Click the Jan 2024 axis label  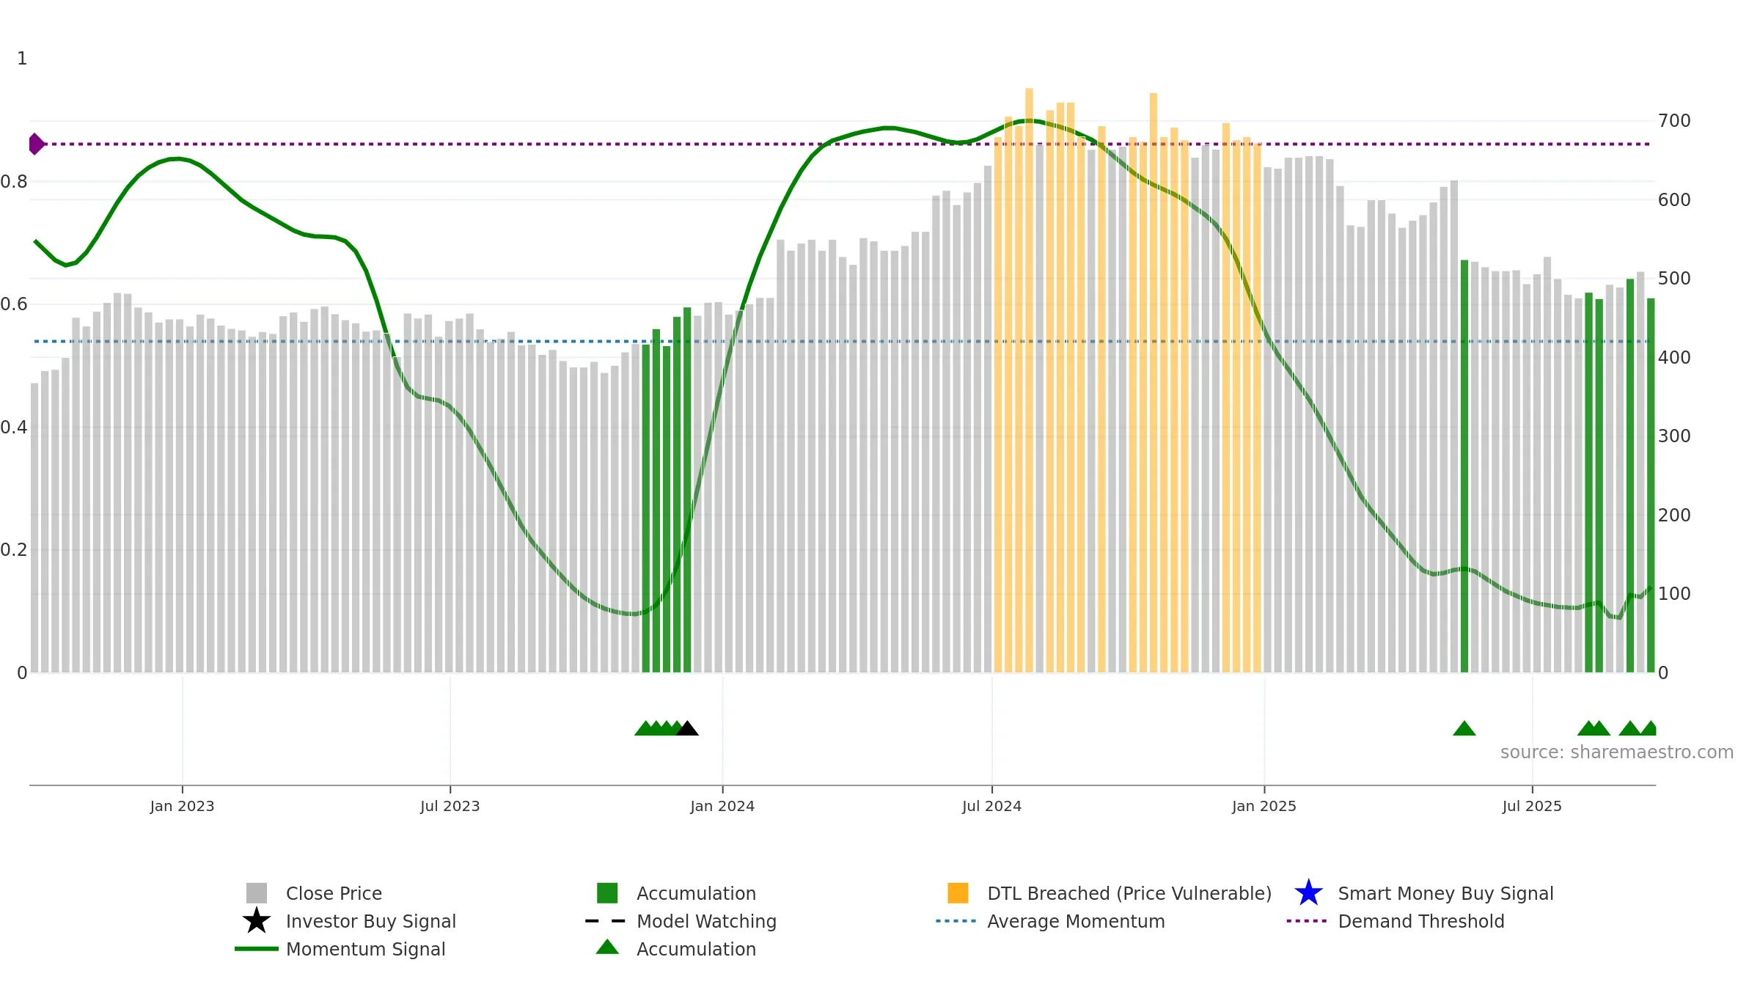(722, 806)
